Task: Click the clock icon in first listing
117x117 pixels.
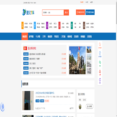Action: tap(69, 93)
